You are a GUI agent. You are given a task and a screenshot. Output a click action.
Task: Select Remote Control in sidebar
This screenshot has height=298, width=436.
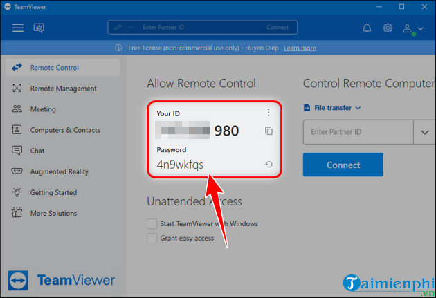[x=62, y=67]
